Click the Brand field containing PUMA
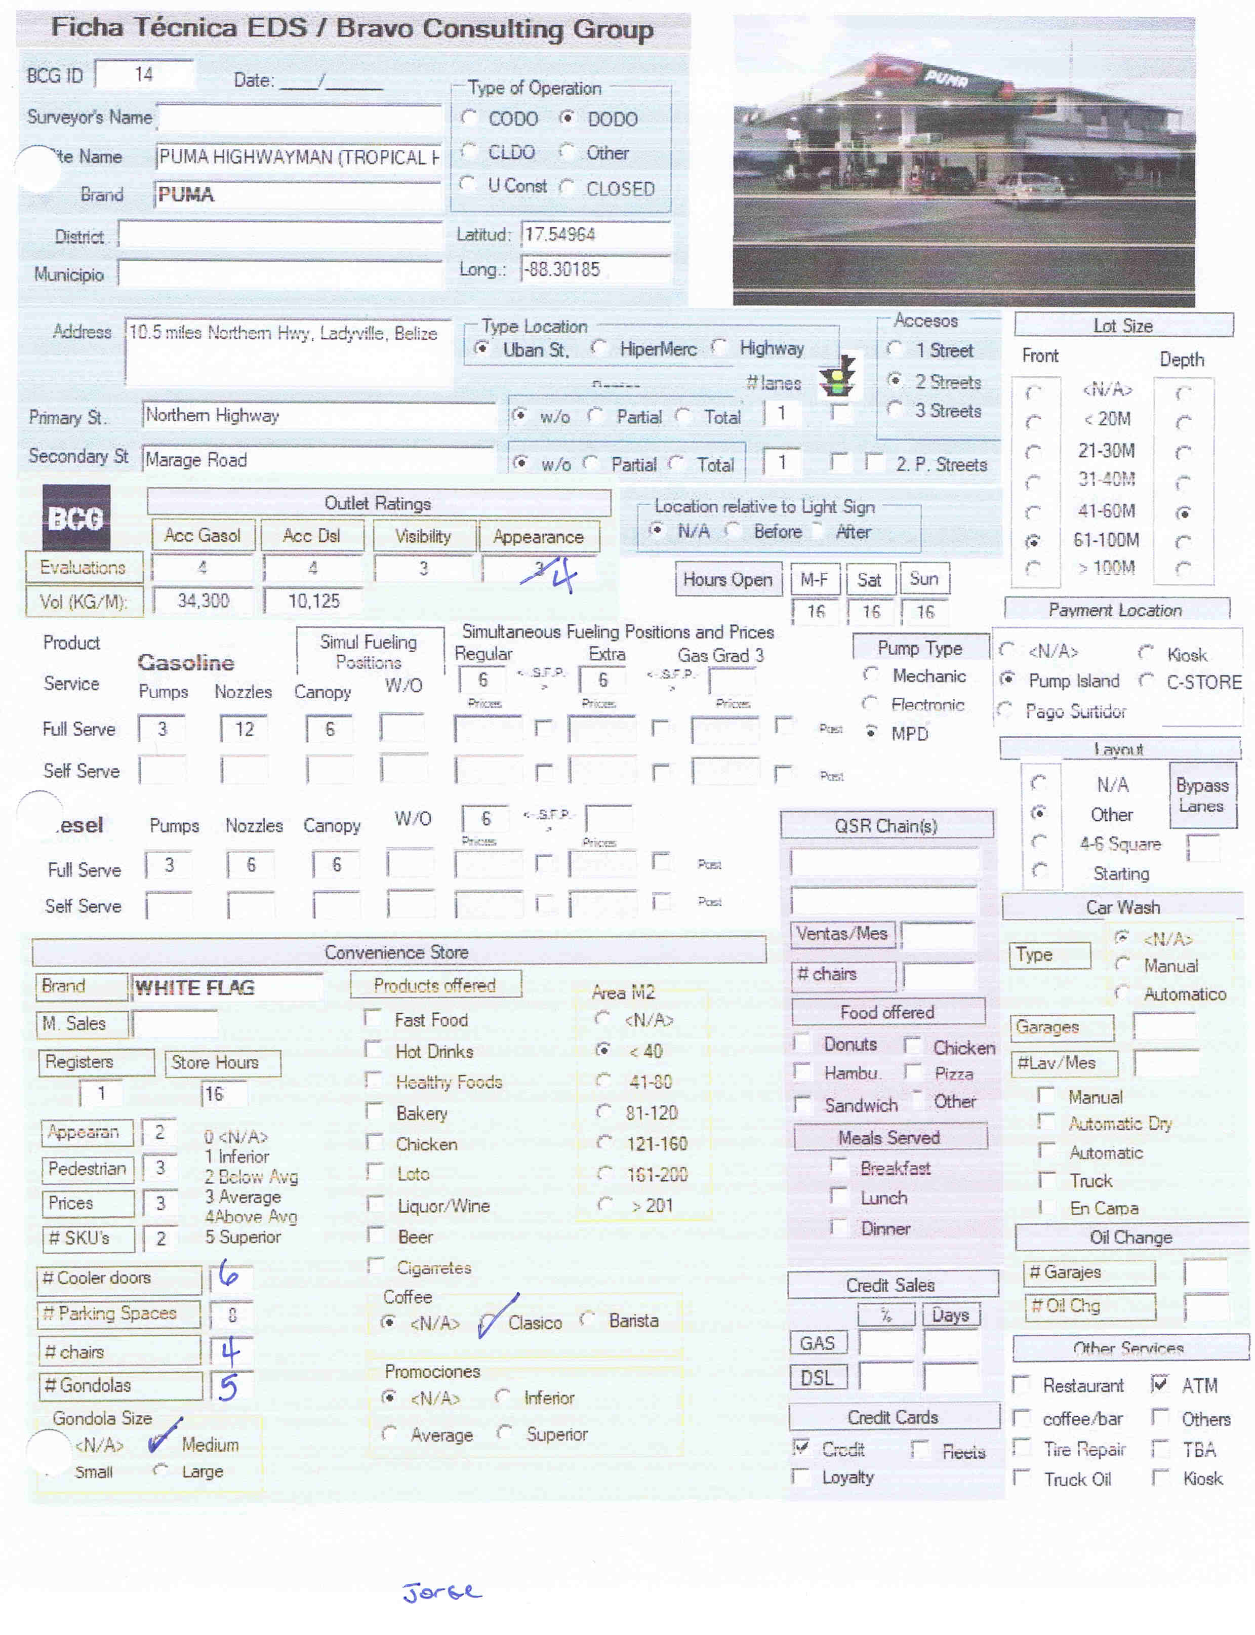Screen dimensions: 1255x1635 click(x=298, y=195)
